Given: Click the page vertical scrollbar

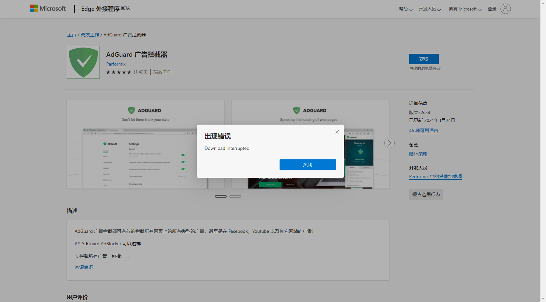Looking at the screenshot, I should click(543, 151).
